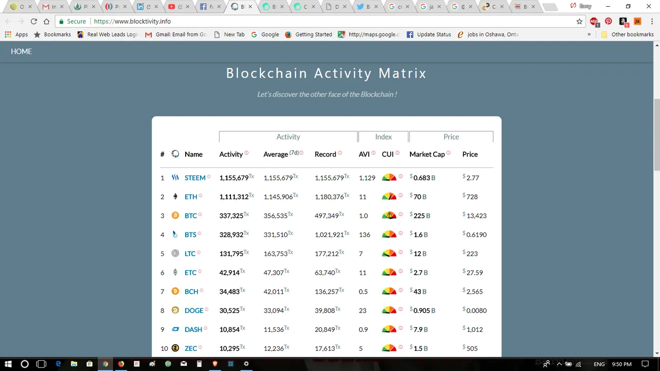Open the LTC coin link
The width and height of the screenshot is (660, 371).
coord(190,254)
